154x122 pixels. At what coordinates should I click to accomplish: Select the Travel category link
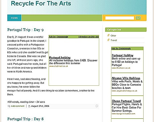point(114,40)
